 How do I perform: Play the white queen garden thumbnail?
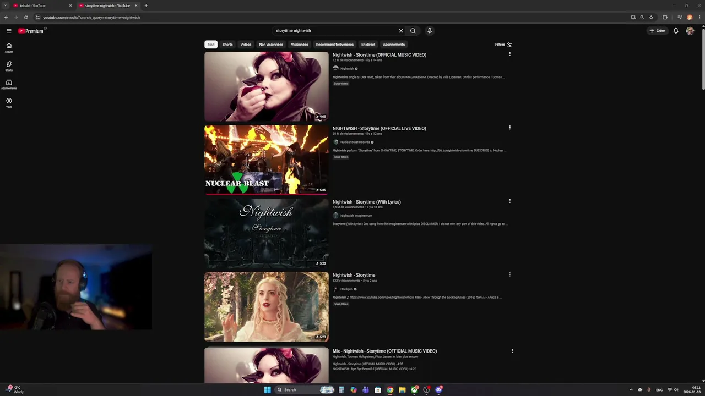[x=267, y=307]
